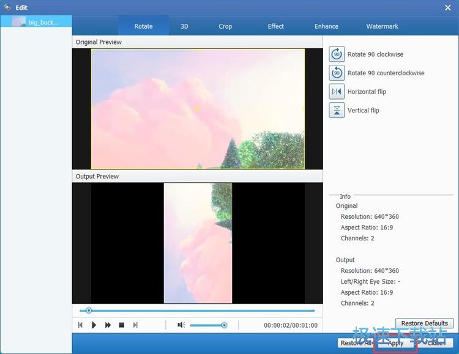Click the Original 'Aspect Ratio: 16:9' text
The width and height of the screenshot is (459, 354).
367,227
